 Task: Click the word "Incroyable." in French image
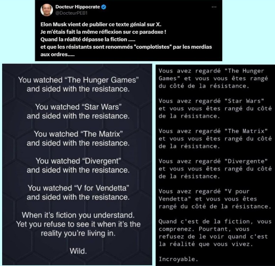tap(179, 259)
